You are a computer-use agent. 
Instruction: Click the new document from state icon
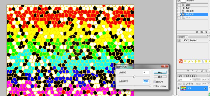coord(197,32)
